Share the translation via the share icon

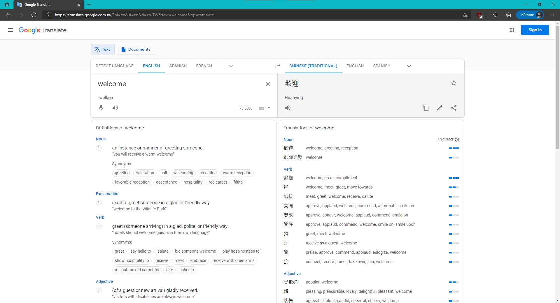454,108
